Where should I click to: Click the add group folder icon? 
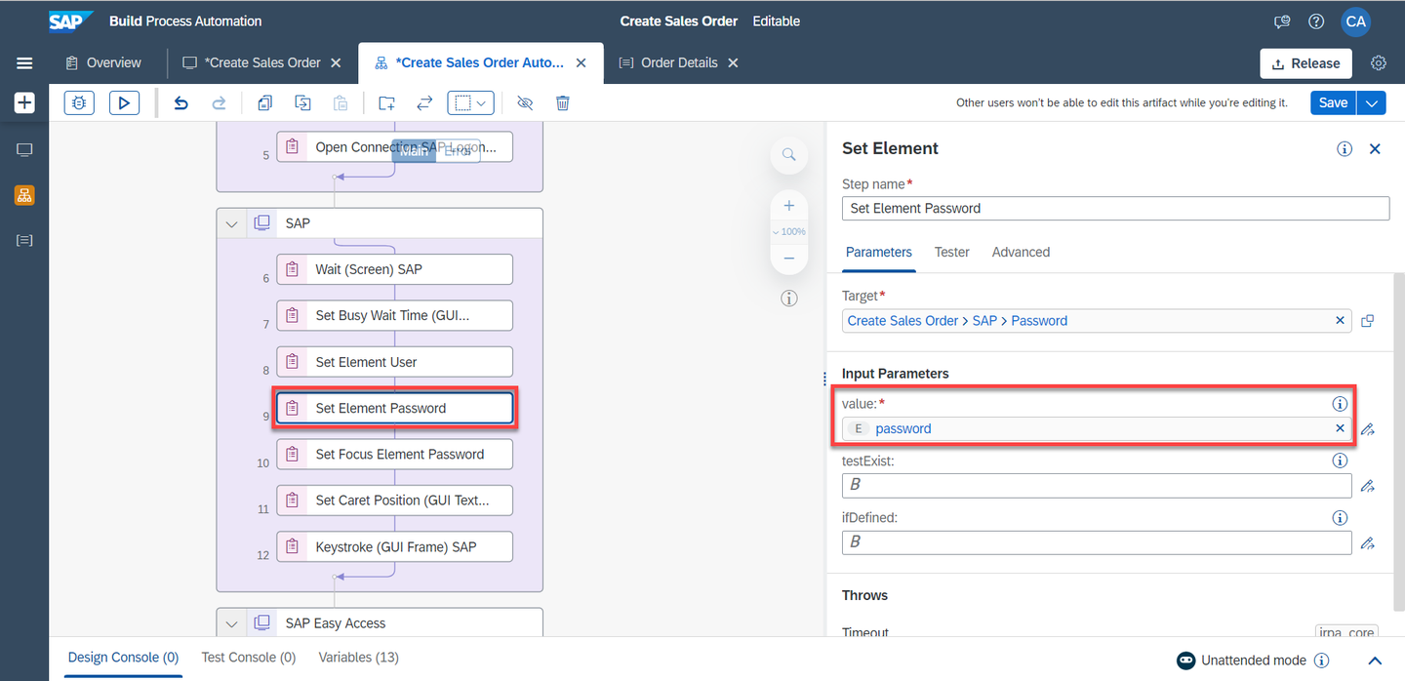click(387, 102)
